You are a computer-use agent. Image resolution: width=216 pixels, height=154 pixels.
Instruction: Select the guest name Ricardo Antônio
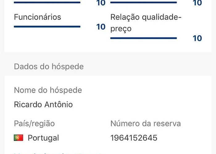point(44,104)
